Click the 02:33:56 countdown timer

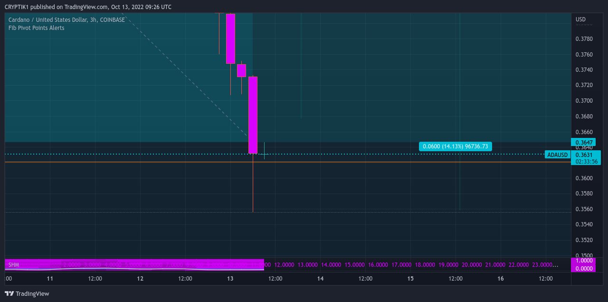pos(586,161)
